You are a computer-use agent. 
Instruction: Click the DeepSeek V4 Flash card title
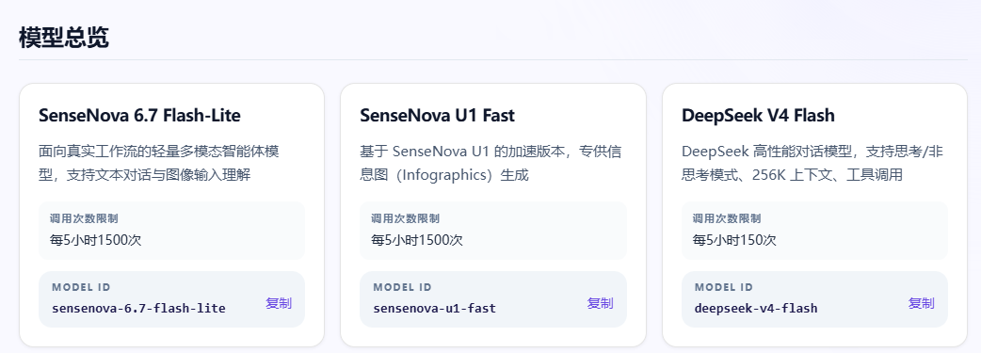pyautogui.click(x=758, y=116)
